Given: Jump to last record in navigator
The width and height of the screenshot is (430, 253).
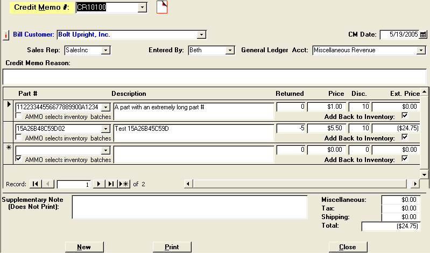Looking at the screenshot, I should pos(111,184).
